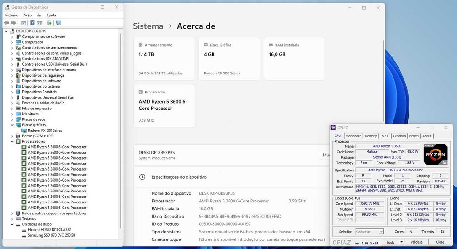Expand Dispositivos de interface humana

[12, 70]
